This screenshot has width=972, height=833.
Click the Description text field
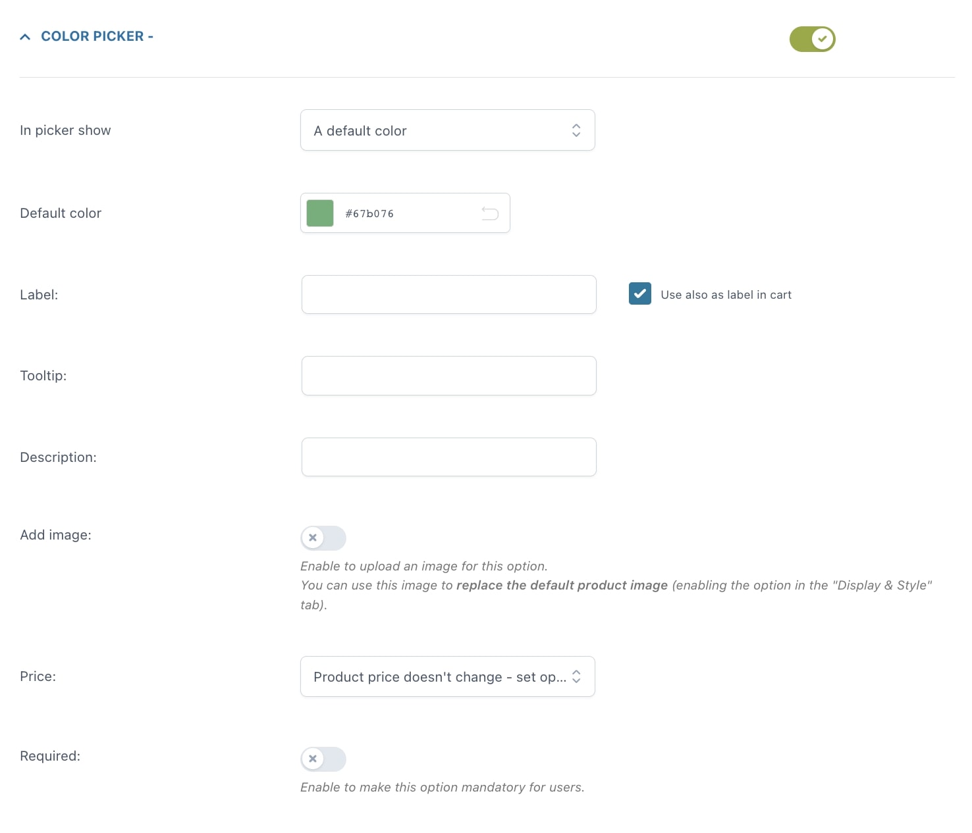click(448, 457)
